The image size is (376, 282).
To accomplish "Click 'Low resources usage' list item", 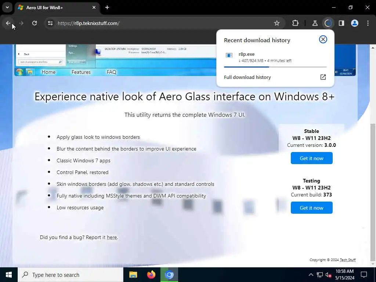I will point(80,207).
